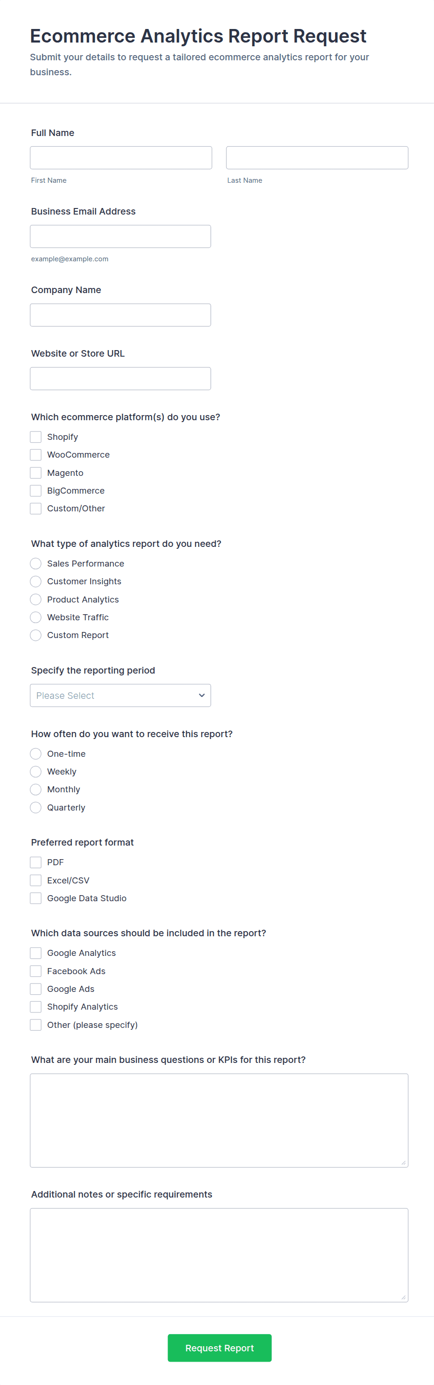Image resolution: width=434 pixels, height=1385 pixels.
Task: Check the PDF report format box
Action: tap(36, 862)
